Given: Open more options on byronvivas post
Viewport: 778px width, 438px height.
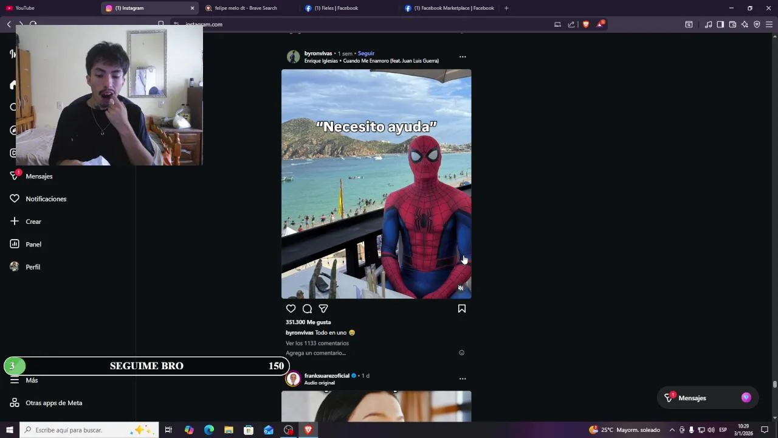Looking at the screenshot, I should tap(463, 57).
